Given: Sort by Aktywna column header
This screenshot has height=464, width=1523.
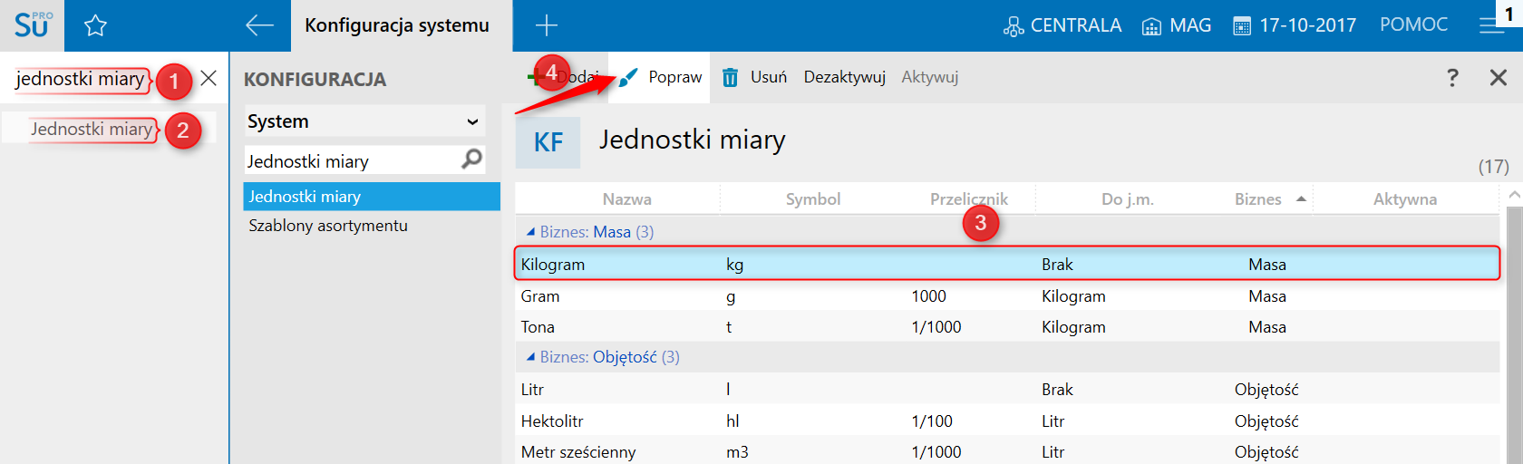Looking at the screenshot, I should pyautogui.click(x=1405, y=199).
